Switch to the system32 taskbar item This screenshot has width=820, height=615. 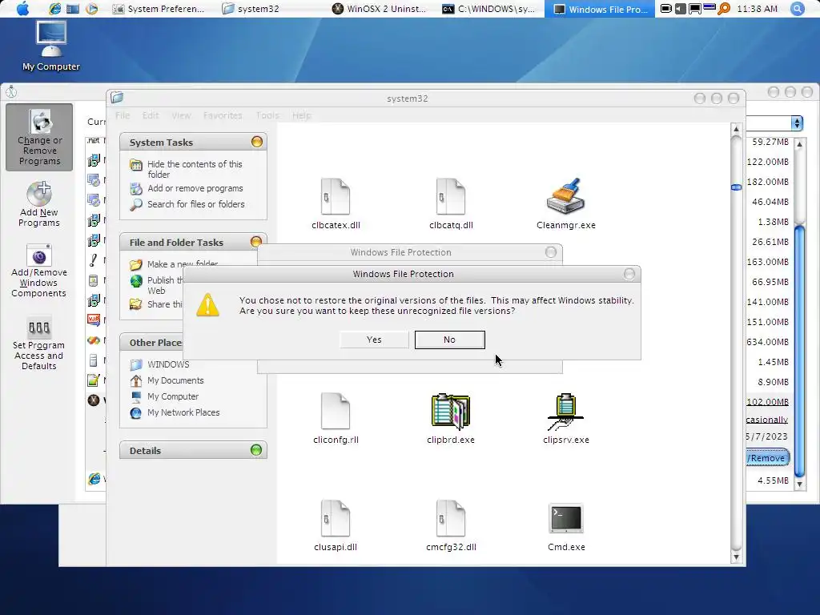[251, 8]
